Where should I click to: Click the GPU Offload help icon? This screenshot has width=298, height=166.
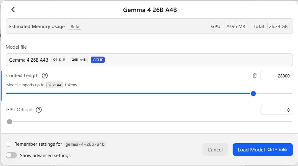tap(39, 110)
